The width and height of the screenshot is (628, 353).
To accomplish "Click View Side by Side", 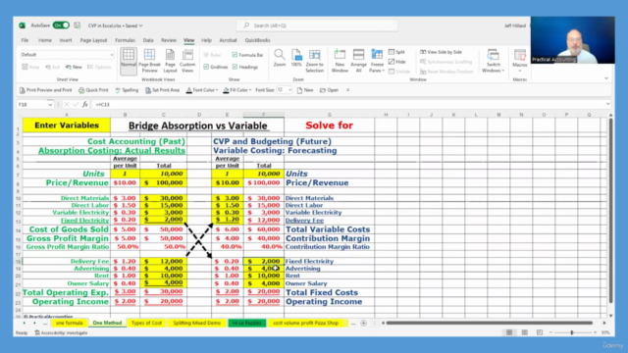I will pos(441,52).
